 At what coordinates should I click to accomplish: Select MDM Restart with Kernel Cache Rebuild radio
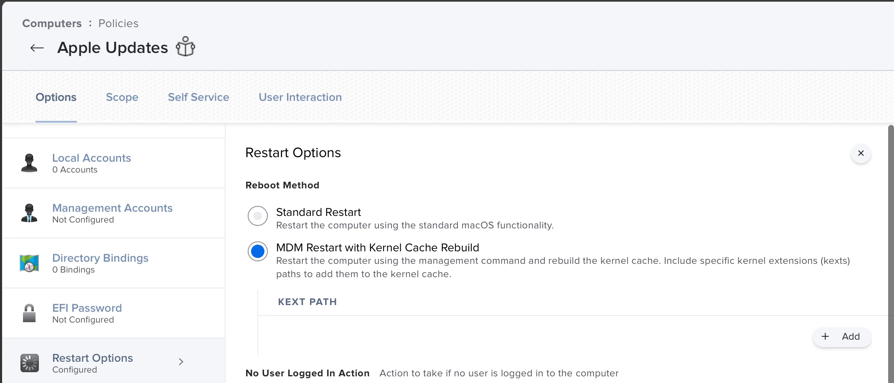(x=258, y=251)
